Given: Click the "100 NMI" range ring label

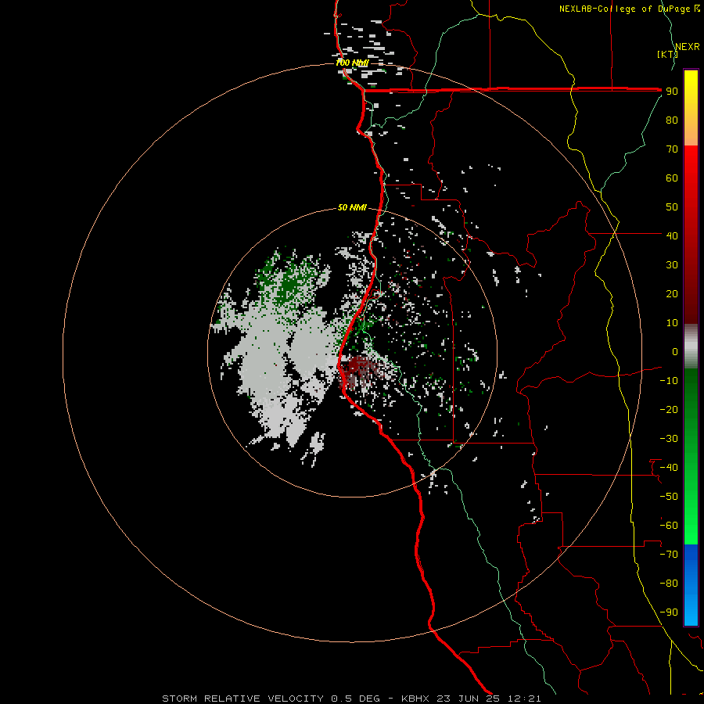Looking at the screenshot, I should (x=352, y=63).
